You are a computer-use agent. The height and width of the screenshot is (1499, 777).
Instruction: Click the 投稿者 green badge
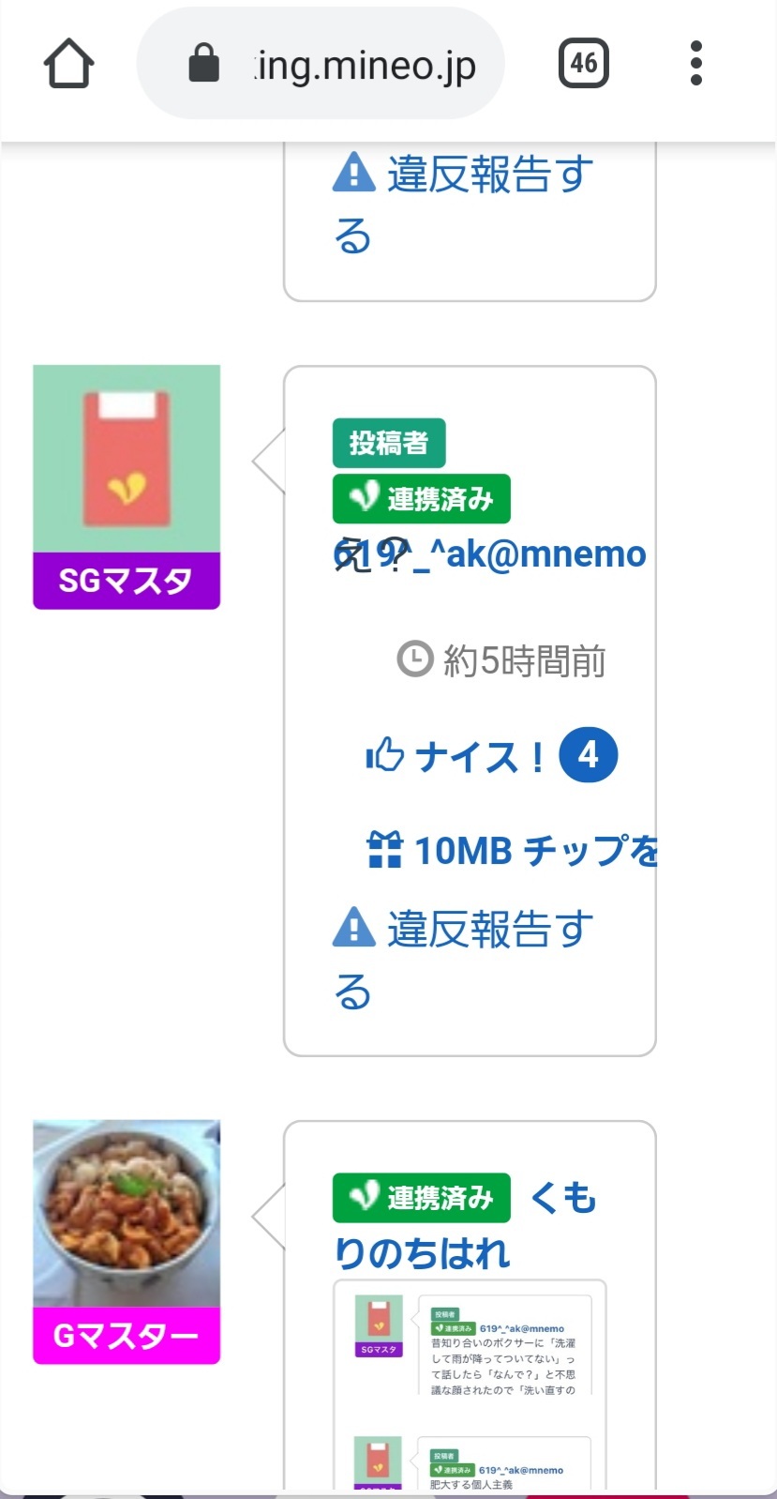click(389, 443)
